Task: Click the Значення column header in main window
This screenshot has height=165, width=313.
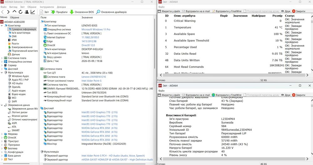Action: coord(87,17)
